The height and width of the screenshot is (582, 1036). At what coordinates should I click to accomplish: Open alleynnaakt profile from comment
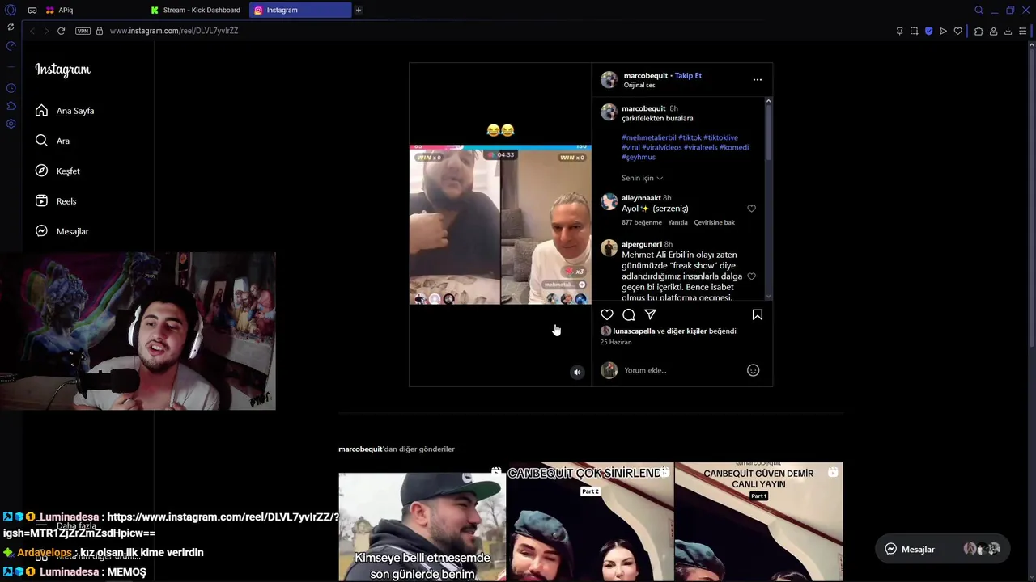(x=641, y=198)
